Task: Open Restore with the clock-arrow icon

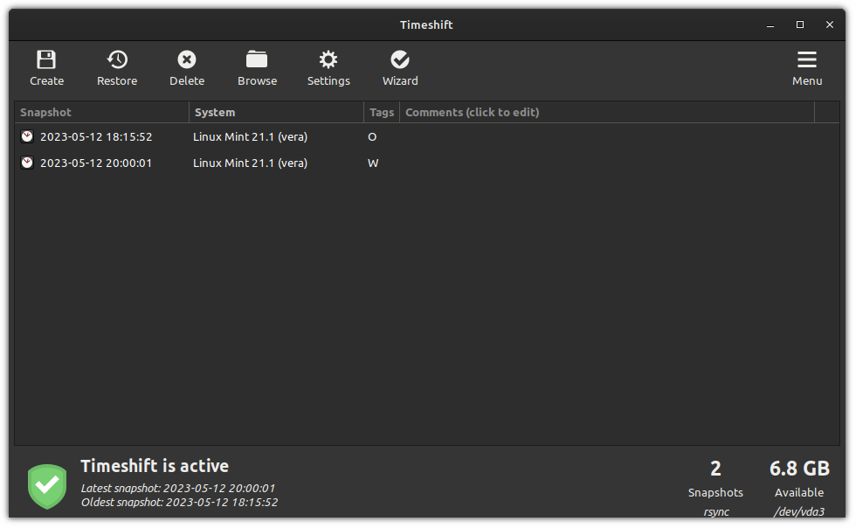Action: point(117,59)
